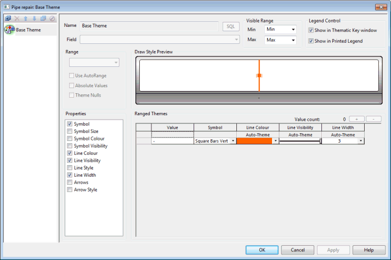Enable Absolute Values checkbox

tap(72, 86)
